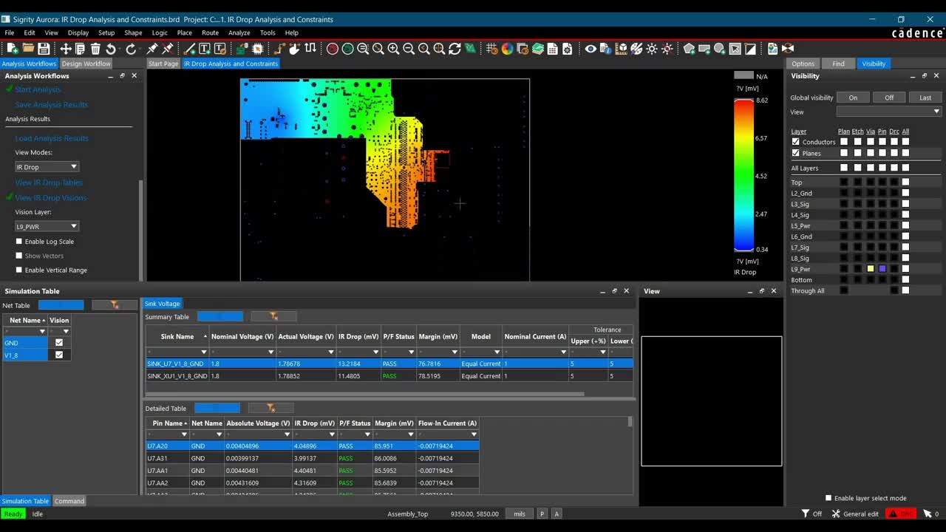
Task: Click the Zoom Out magnifier icon
Action: [x=409, y=49]
